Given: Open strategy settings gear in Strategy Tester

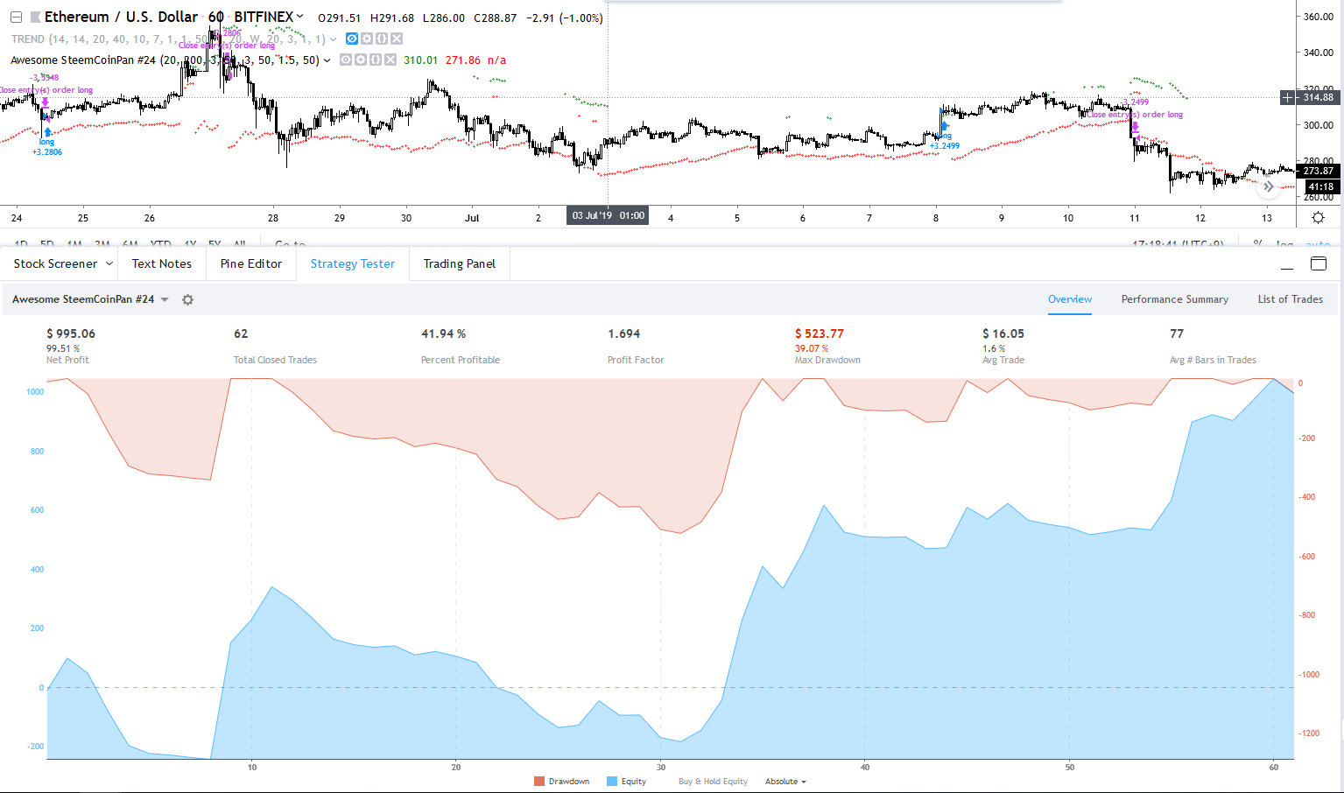Looking at the screenshot, I should point(187,299).
